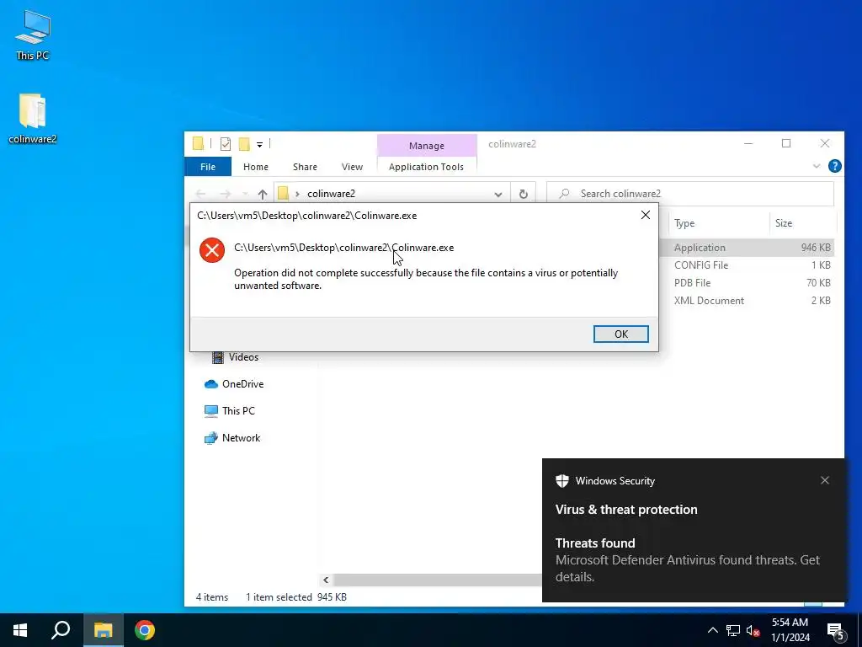
Task: Open the Application Tools tab
Action: (x=426, y=167)
